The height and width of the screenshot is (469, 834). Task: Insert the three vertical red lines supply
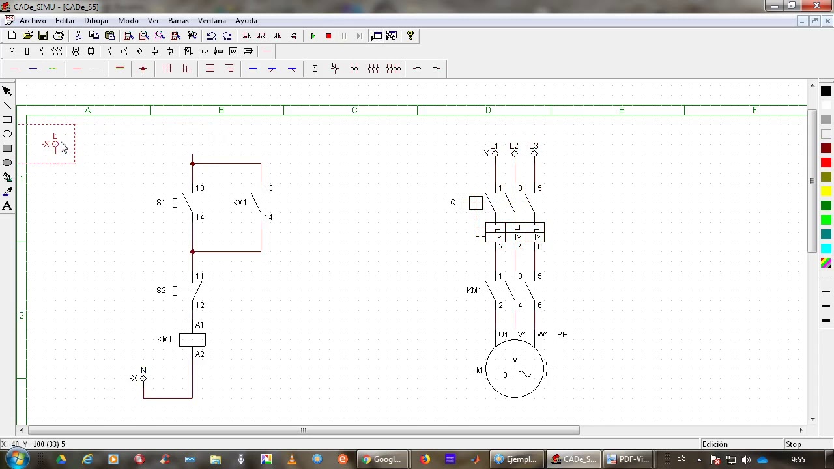pyautogui.click(x=167, y=68)
